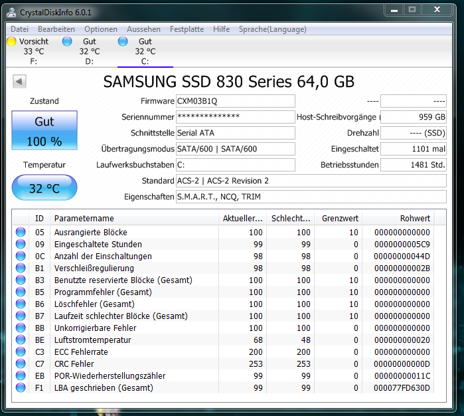
Task: Click the Rohwert column header
Action: (398, 219)
